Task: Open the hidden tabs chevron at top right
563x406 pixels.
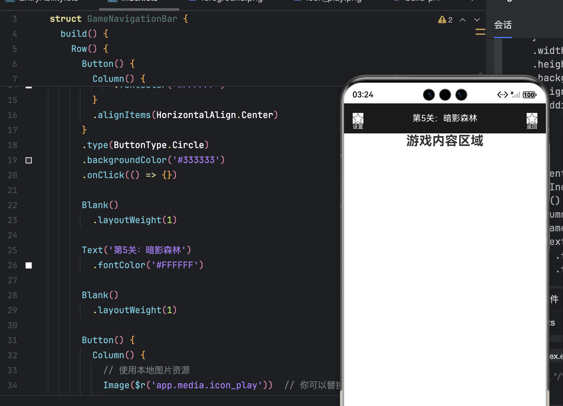Action: coord(472,2)
